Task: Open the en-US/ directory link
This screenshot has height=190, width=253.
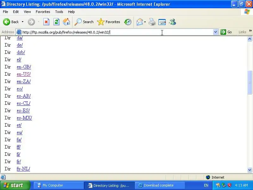Action: pos(24,74)
